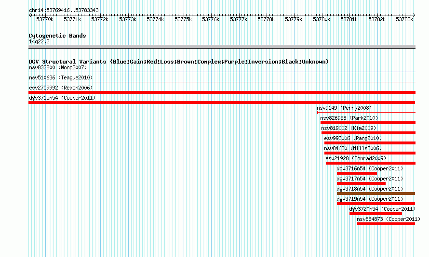This screenshot has height=257, width=429.
Task: Click the Cytogenetic Bands track title
Action: (x=57, y=36)
